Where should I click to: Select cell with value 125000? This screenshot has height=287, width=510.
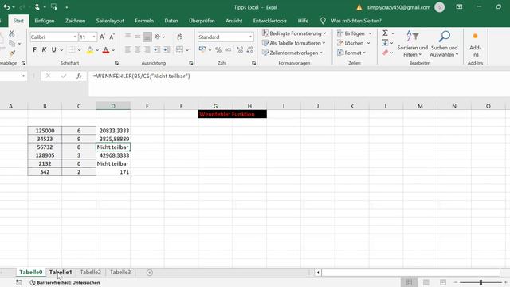tap(45, 131)
